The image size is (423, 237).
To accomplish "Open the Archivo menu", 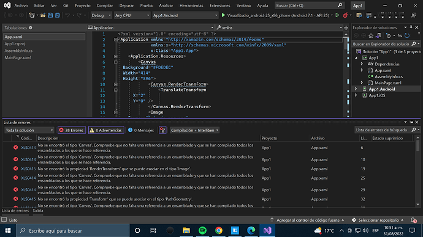I will click(x=21, y=5).
